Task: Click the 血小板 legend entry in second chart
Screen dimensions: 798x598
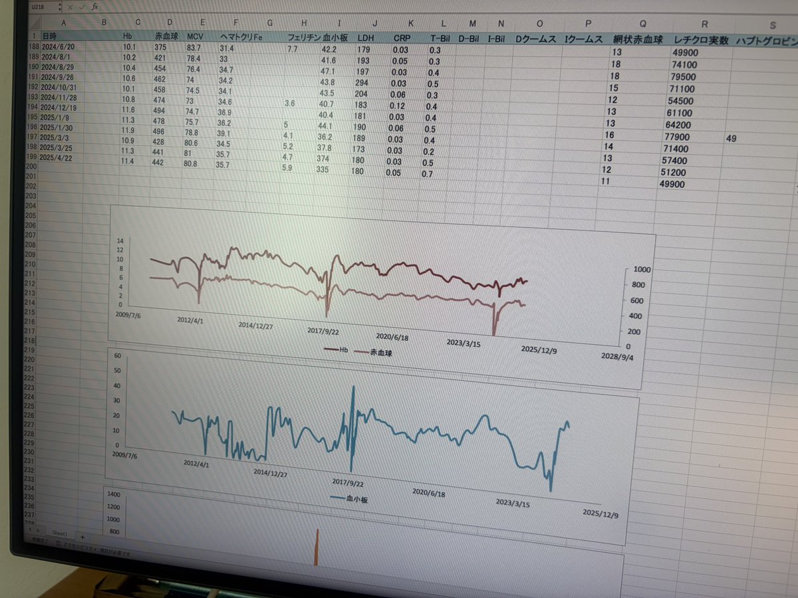Action: [x=349, y=498]
